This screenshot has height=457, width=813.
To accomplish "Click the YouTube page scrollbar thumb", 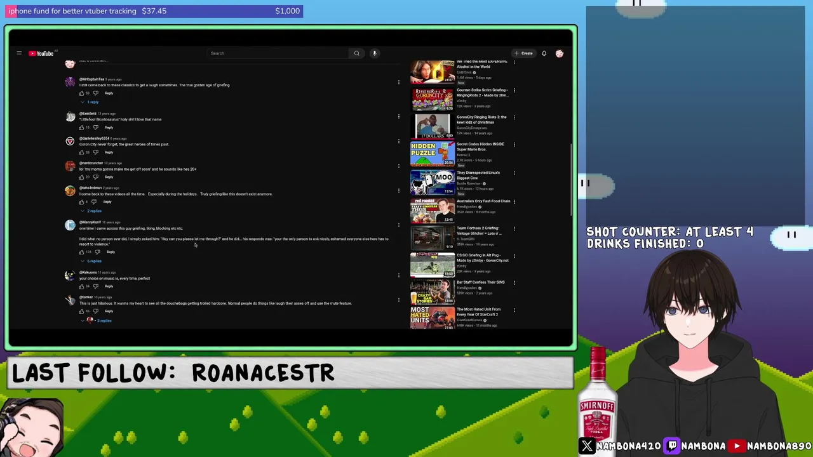I will tap(572, 179).
